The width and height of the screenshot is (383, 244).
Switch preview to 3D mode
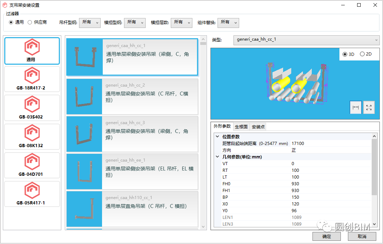(x=345, y=54)
